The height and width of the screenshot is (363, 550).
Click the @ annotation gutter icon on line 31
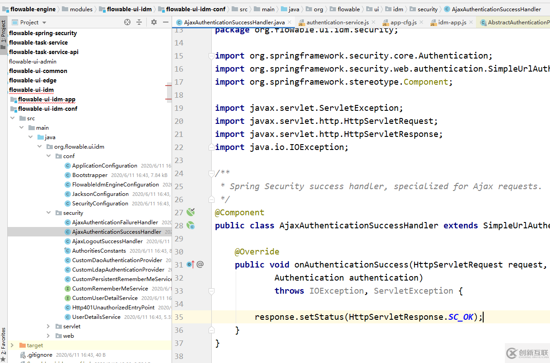[200, 264]
